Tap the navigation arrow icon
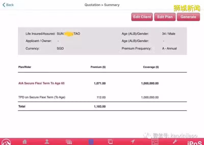The height and width of the screenshot is (145, 204). click(x=133, y=141)
